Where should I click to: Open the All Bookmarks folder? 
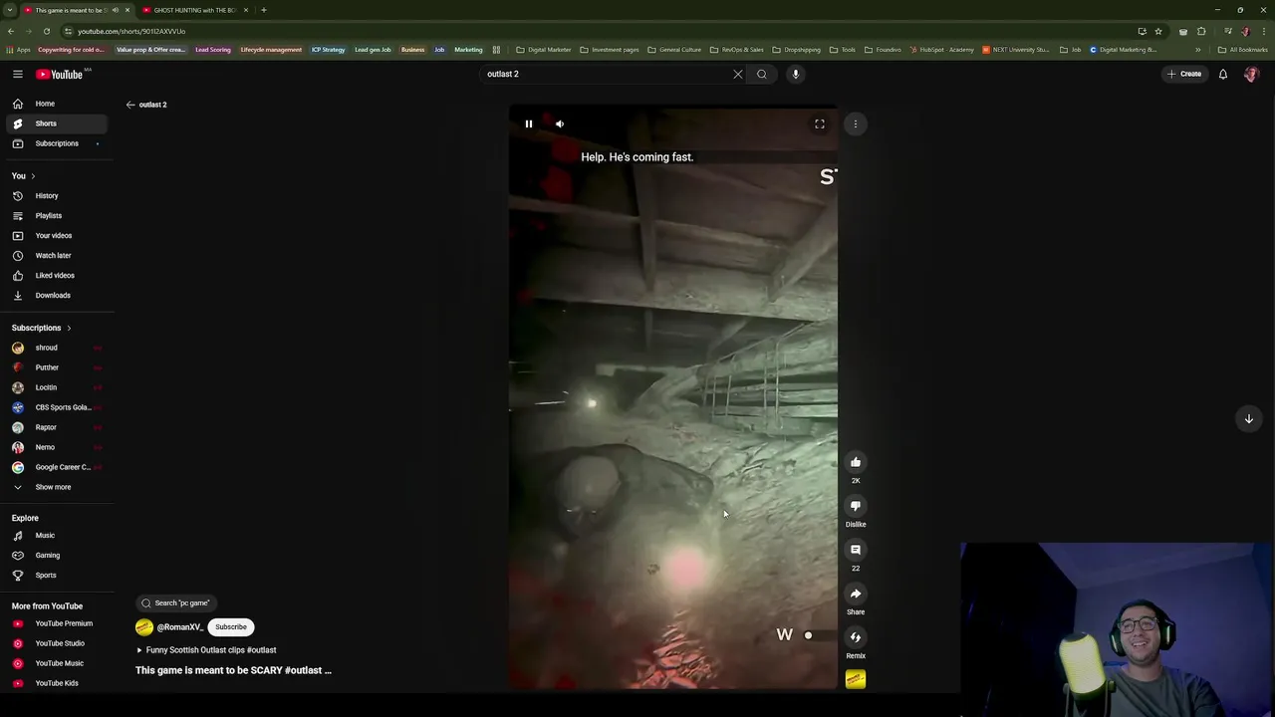pyautogui.click(x=1243, y=50)
